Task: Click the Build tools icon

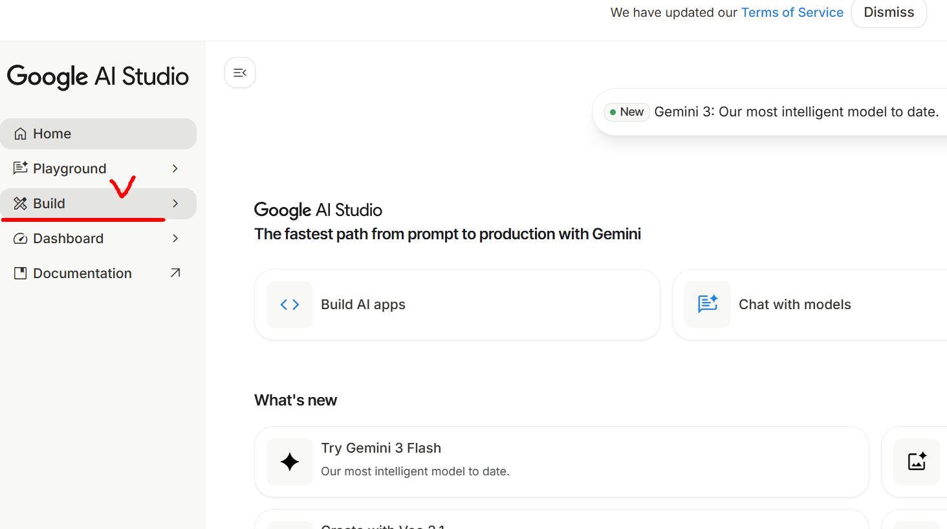Action: [x=21, y=204]
